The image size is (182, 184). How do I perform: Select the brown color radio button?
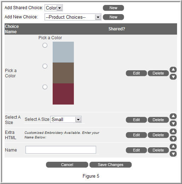point(45,66)
